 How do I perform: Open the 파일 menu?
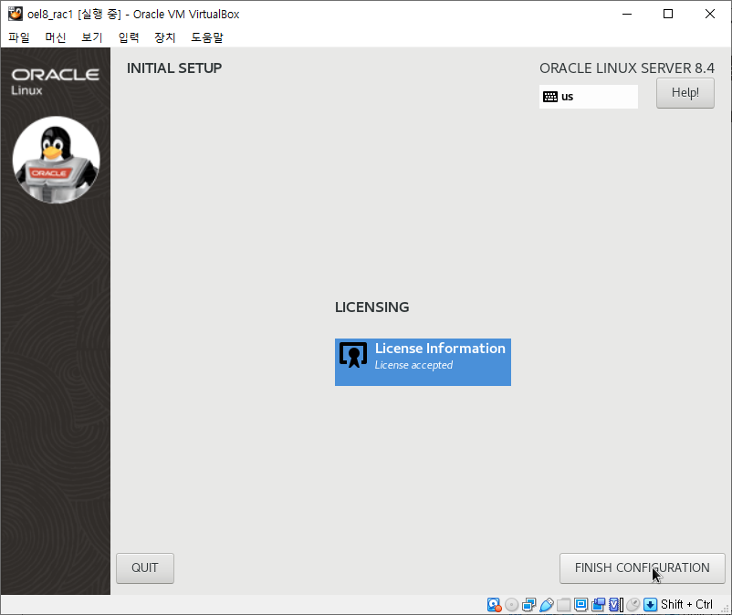18,37
